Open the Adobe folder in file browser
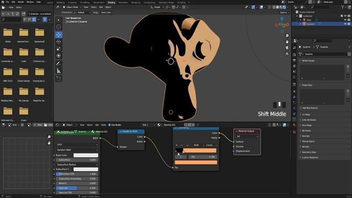The image size is (352, 198). [8, 34]
